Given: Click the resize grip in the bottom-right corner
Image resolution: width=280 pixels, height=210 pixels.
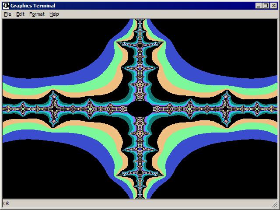Looking at the screenshot, I should pos(276,206).
